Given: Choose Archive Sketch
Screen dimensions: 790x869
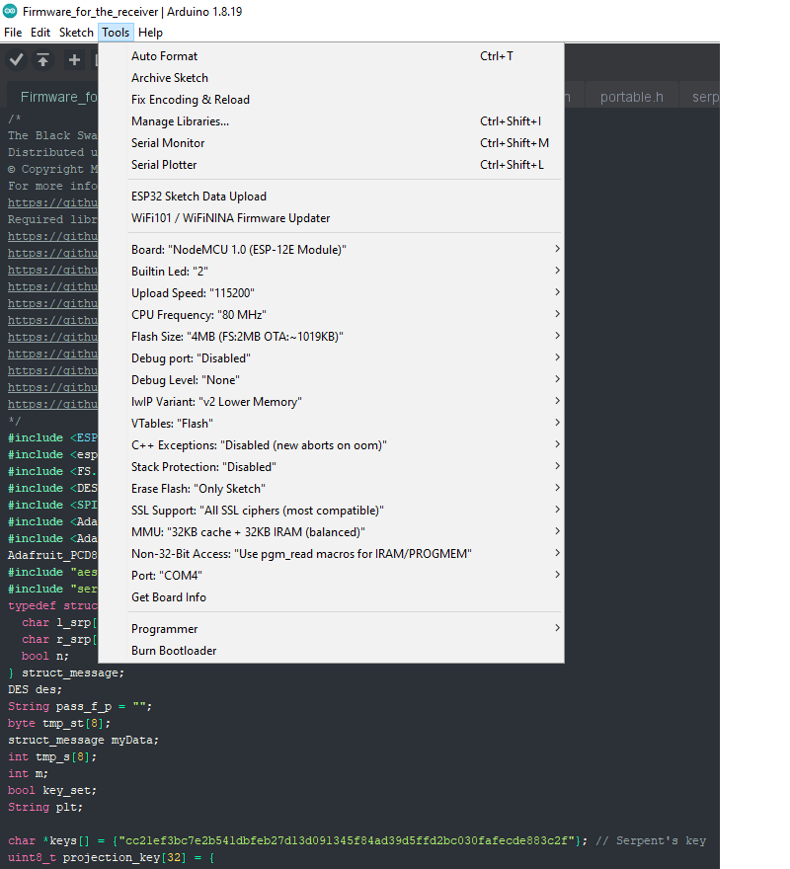Looking at the screenshot, I should click(x=331, y=78).
